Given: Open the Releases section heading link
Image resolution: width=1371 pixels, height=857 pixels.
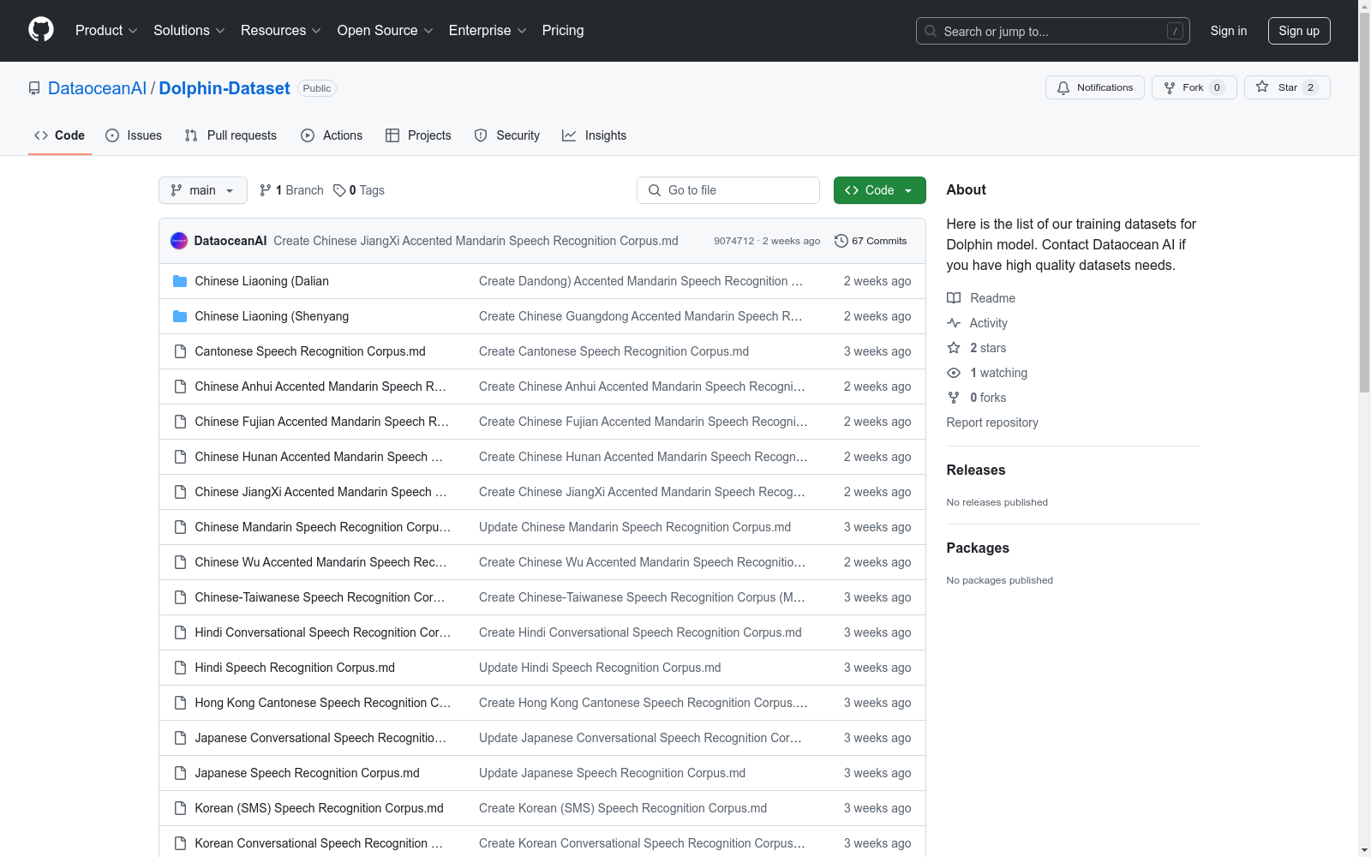Looking at the screenshot, I should point(976,470).
